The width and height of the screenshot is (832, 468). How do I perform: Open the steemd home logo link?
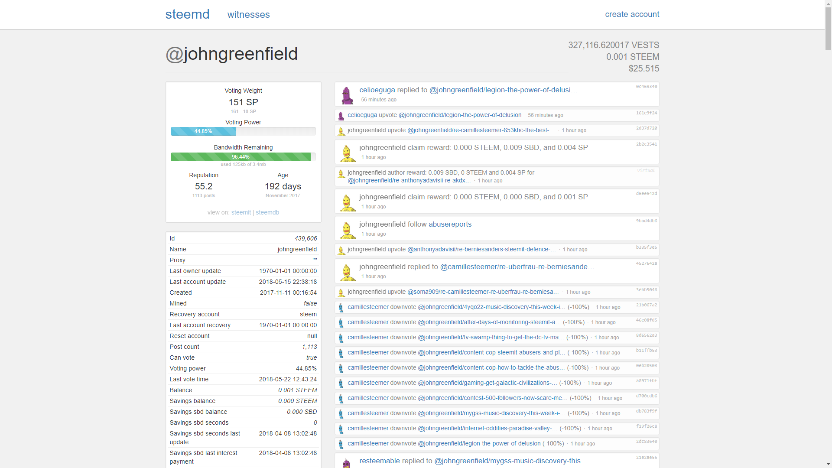[187, 14]
